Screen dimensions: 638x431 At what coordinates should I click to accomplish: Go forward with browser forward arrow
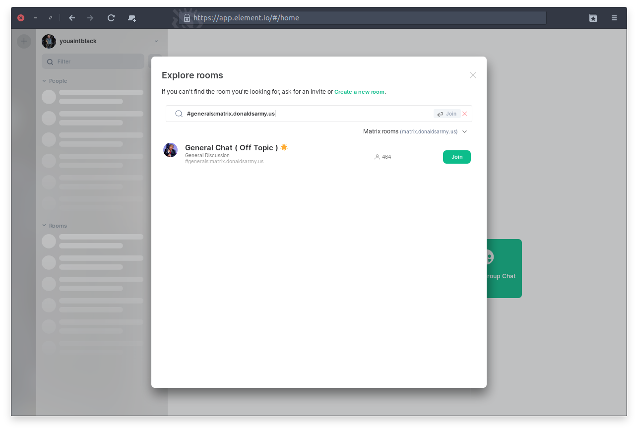point(90,18)
